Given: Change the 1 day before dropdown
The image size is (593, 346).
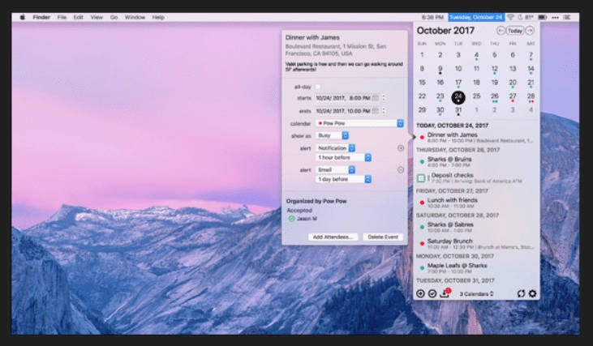Looking at the screenshot, I should point(343,179).
